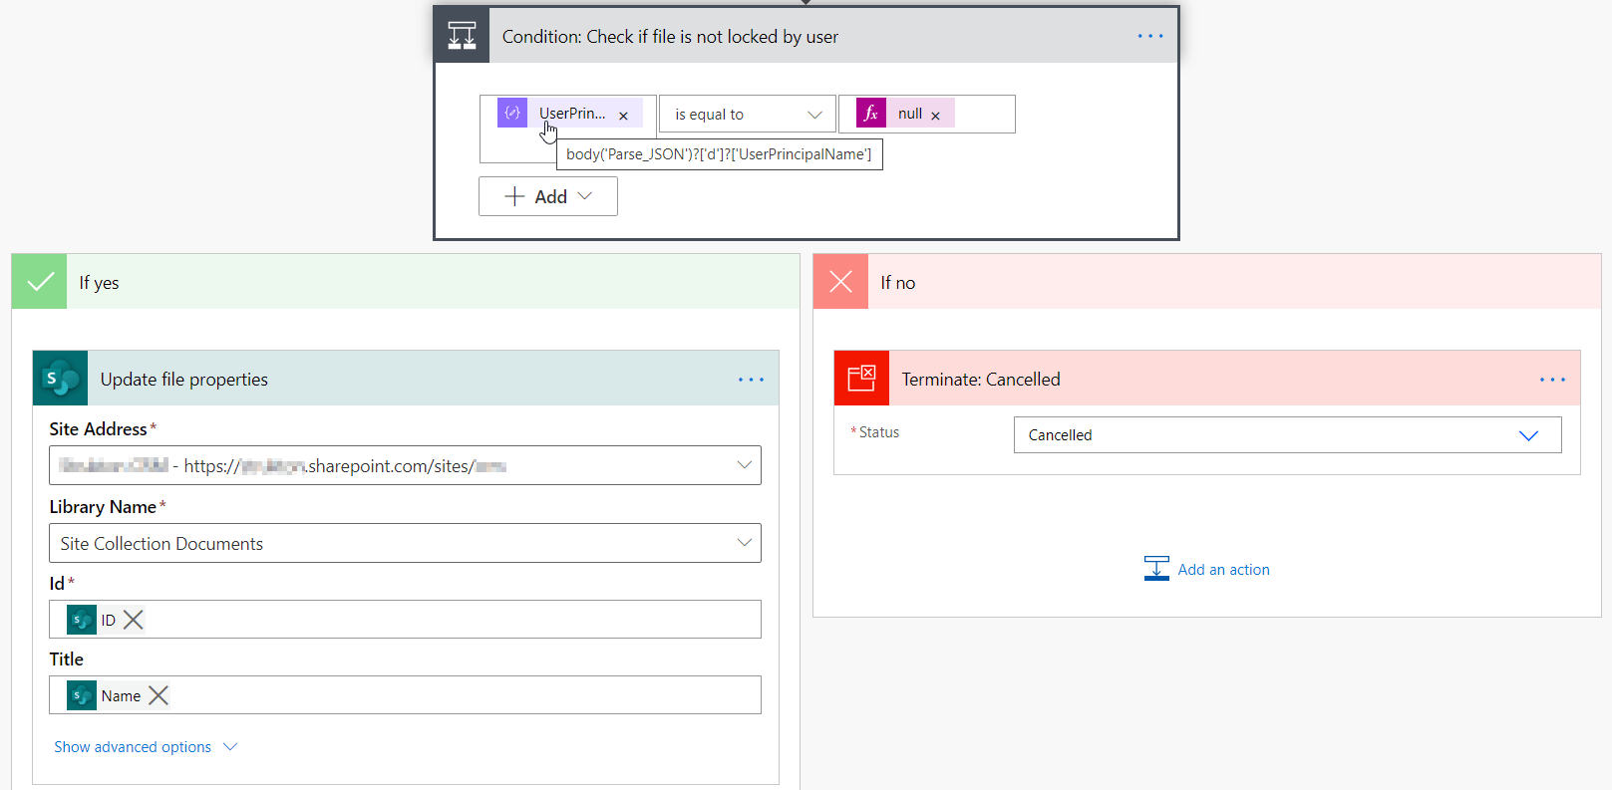Remove the ID token from Id field

pos(133,620)
